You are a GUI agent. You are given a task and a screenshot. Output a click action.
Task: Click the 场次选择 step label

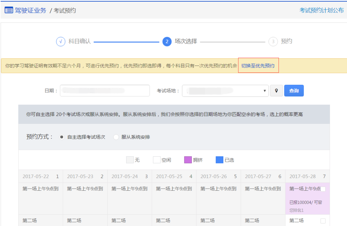pyautogui.click(x=186, y=41)
